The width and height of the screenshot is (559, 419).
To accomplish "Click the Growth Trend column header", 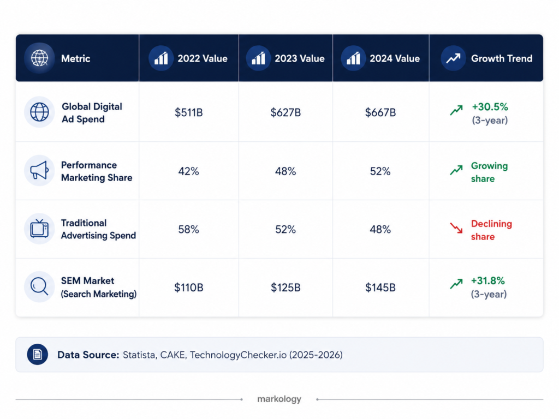I will pyautogui.click(x=502, y=58).
